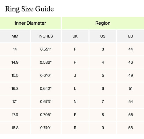Select UK size J cell

pos(75,75)
